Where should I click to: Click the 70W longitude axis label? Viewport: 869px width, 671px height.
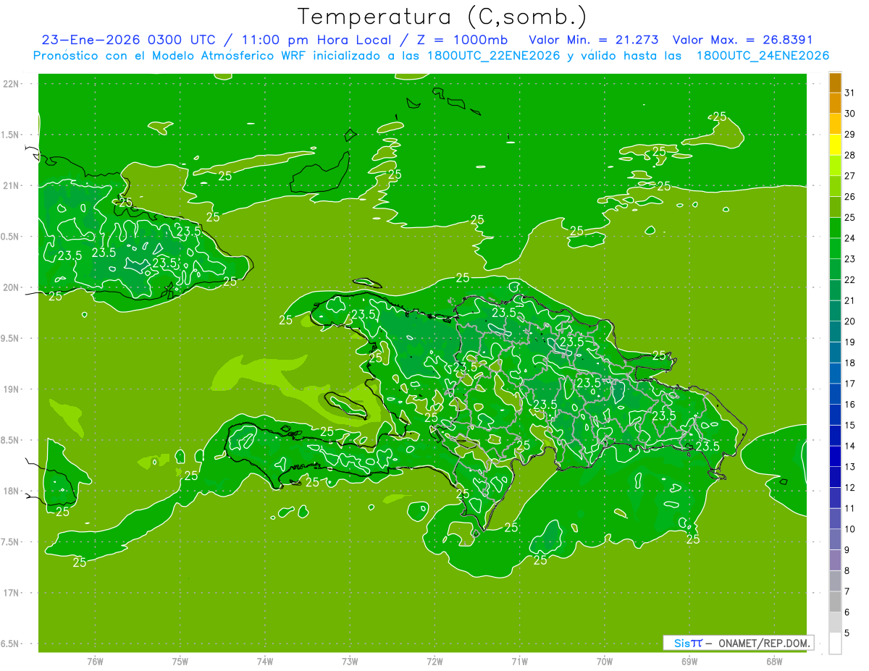(x=604, y=662)
